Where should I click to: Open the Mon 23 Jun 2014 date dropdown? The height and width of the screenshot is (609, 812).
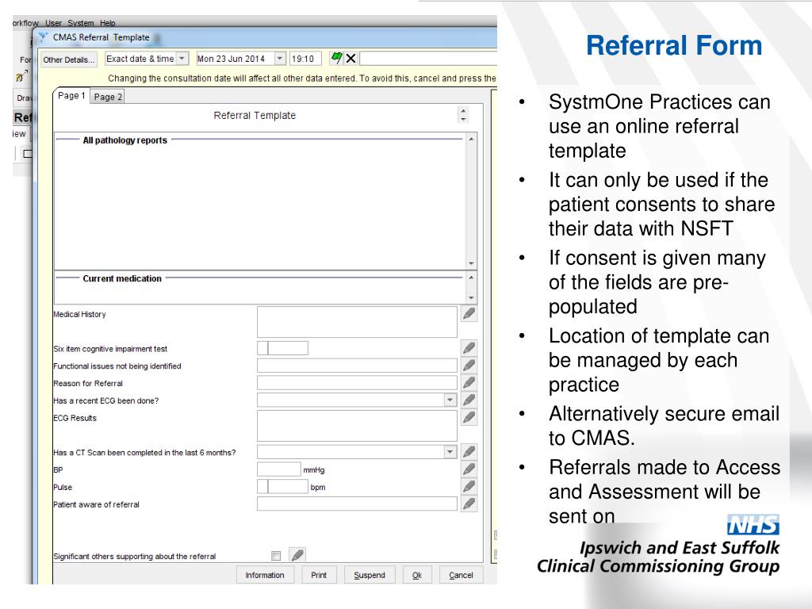click(x=280, y=59)
